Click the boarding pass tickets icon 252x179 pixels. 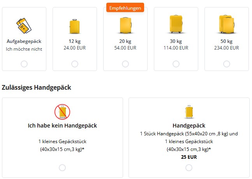(24, 26)
